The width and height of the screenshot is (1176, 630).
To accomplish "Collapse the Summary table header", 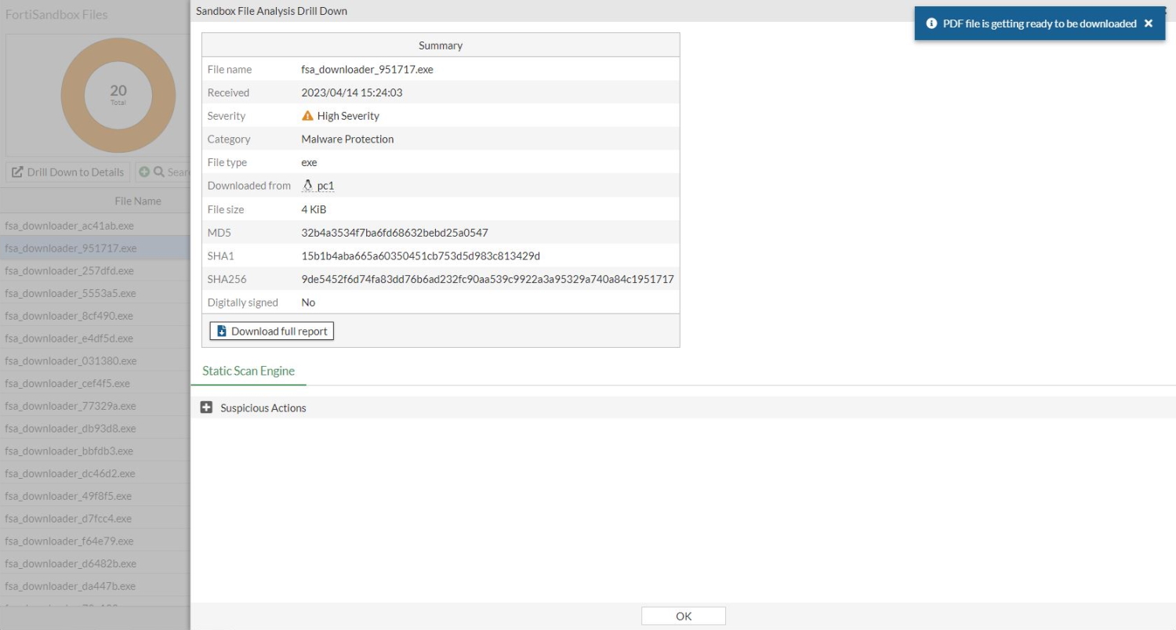I will [440, 45].
